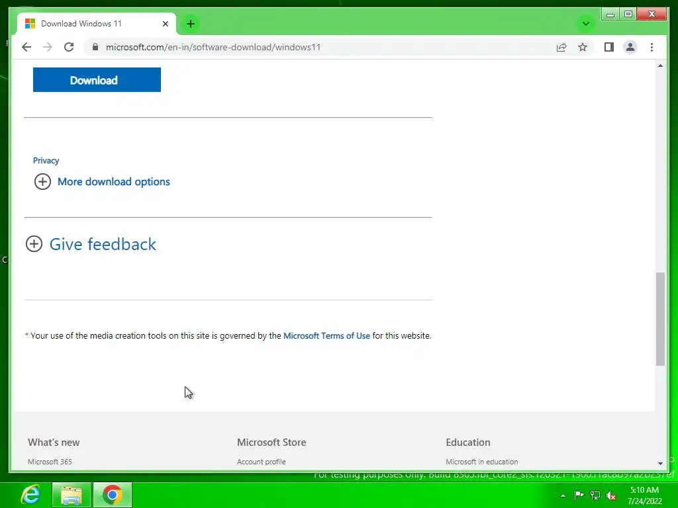678x508 pixels.
Task: Open Microsoft 365 footer link
Action: (x=50, y=461)
